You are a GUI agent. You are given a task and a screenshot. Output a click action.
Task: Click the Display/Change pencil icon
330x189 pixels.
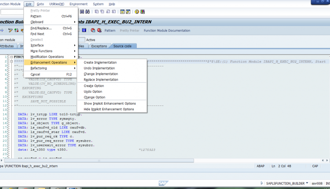(10, 30)
